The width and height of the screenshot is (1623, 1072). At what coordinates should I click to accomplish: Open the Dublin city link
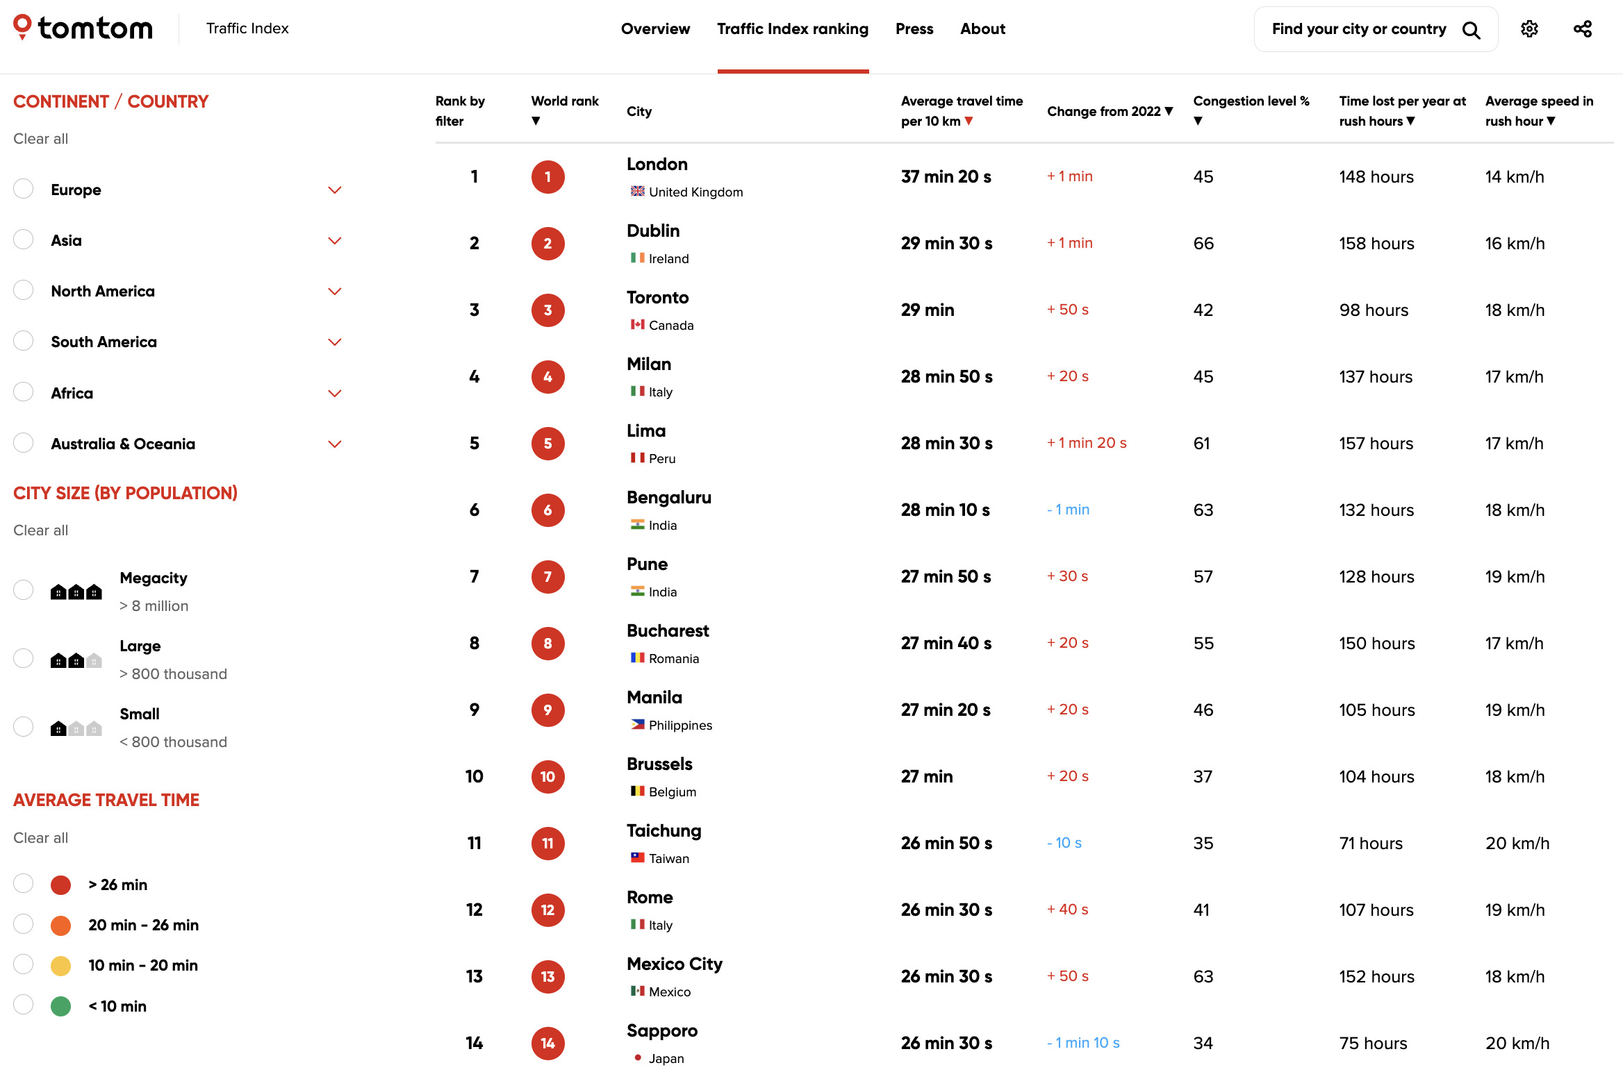(x=653, y=231)
